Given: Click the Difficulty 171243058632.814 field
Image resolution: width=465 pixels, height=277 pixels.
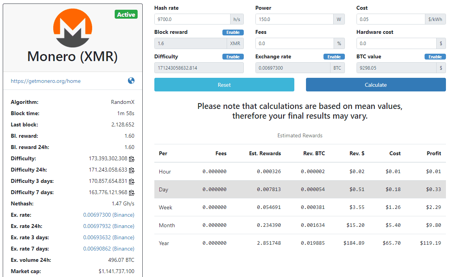Looking at the screenshot, I should coord(199,68).
